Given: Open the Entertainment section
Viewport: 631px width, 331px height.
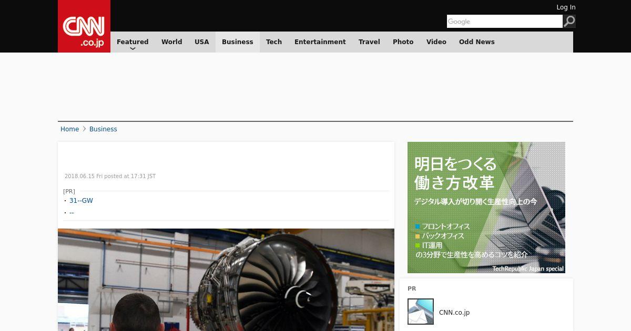Looking at the screenshot, I should (320, 42).
